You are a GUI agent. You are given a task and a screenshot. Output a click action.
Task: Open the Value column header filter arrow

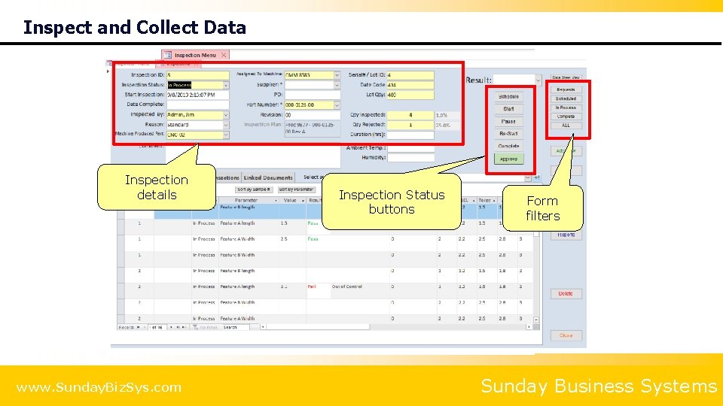click(x=303, y=201)
